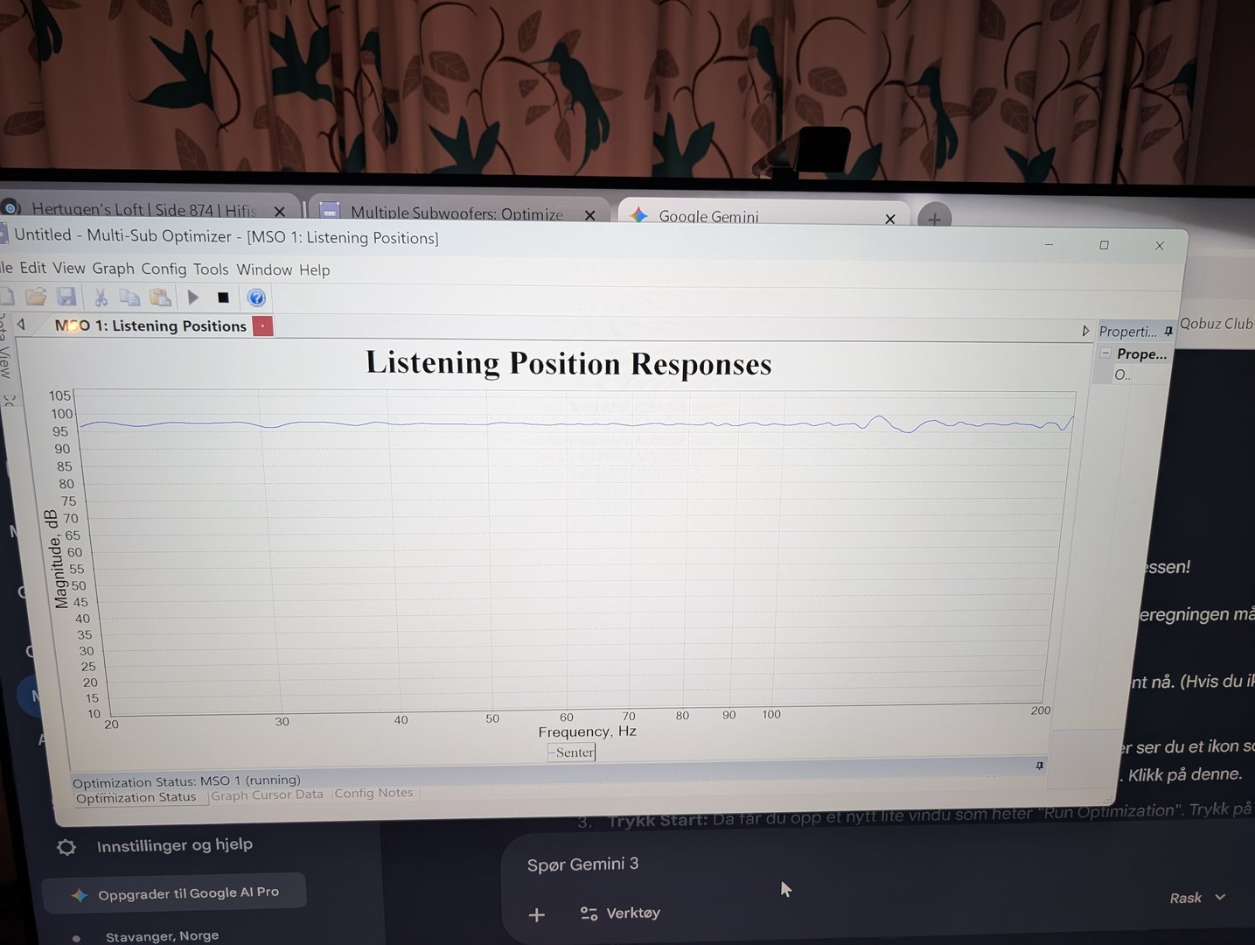Open the View menu

(x=69, y=268)
